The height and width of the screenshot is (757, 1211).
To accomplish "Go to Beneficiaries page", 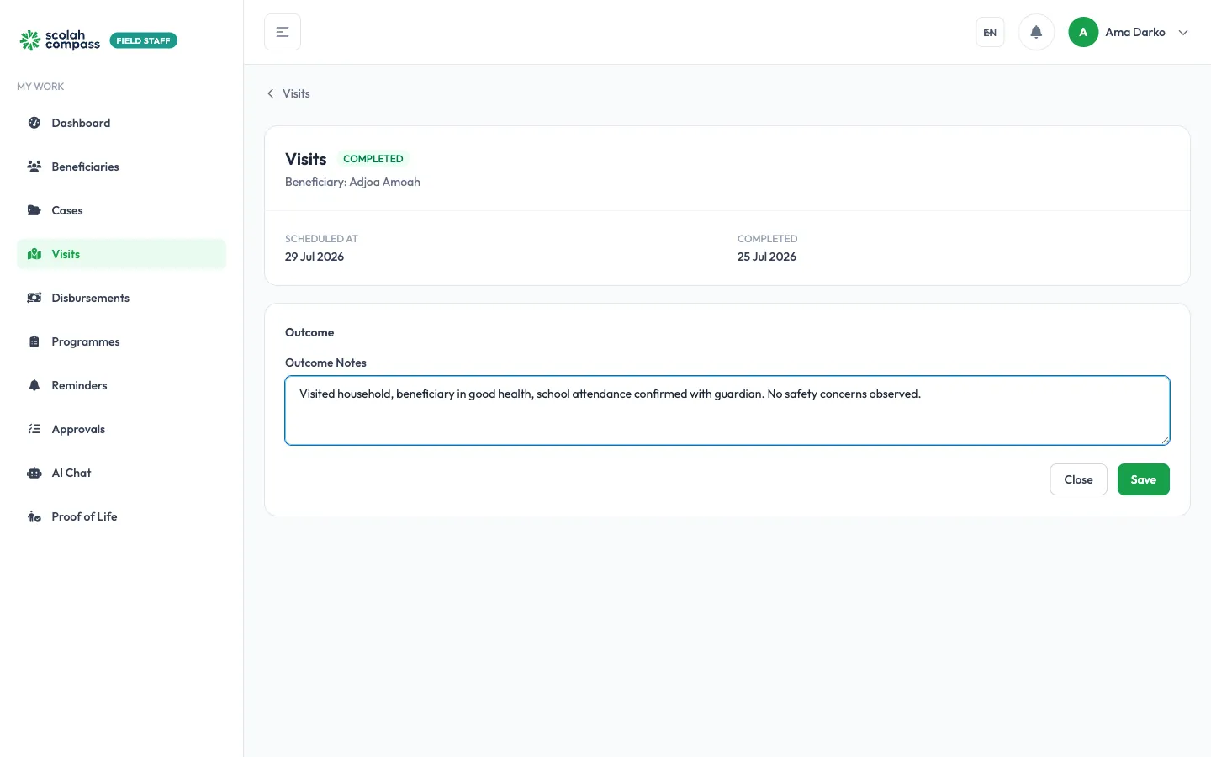I will (121, 167).
